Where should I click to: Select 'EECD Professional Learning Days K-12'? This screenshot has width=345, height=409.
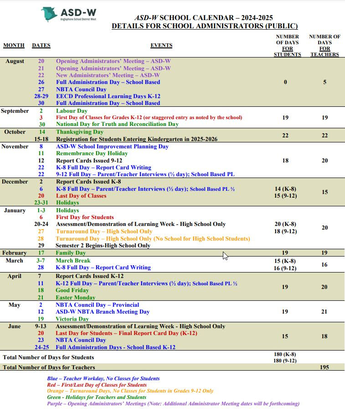pos(108,96)
